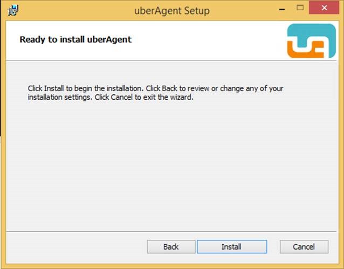The image size is (344, 269).
Task: Cancel the uberAgent setup wizard
Action: click(304, 246)
